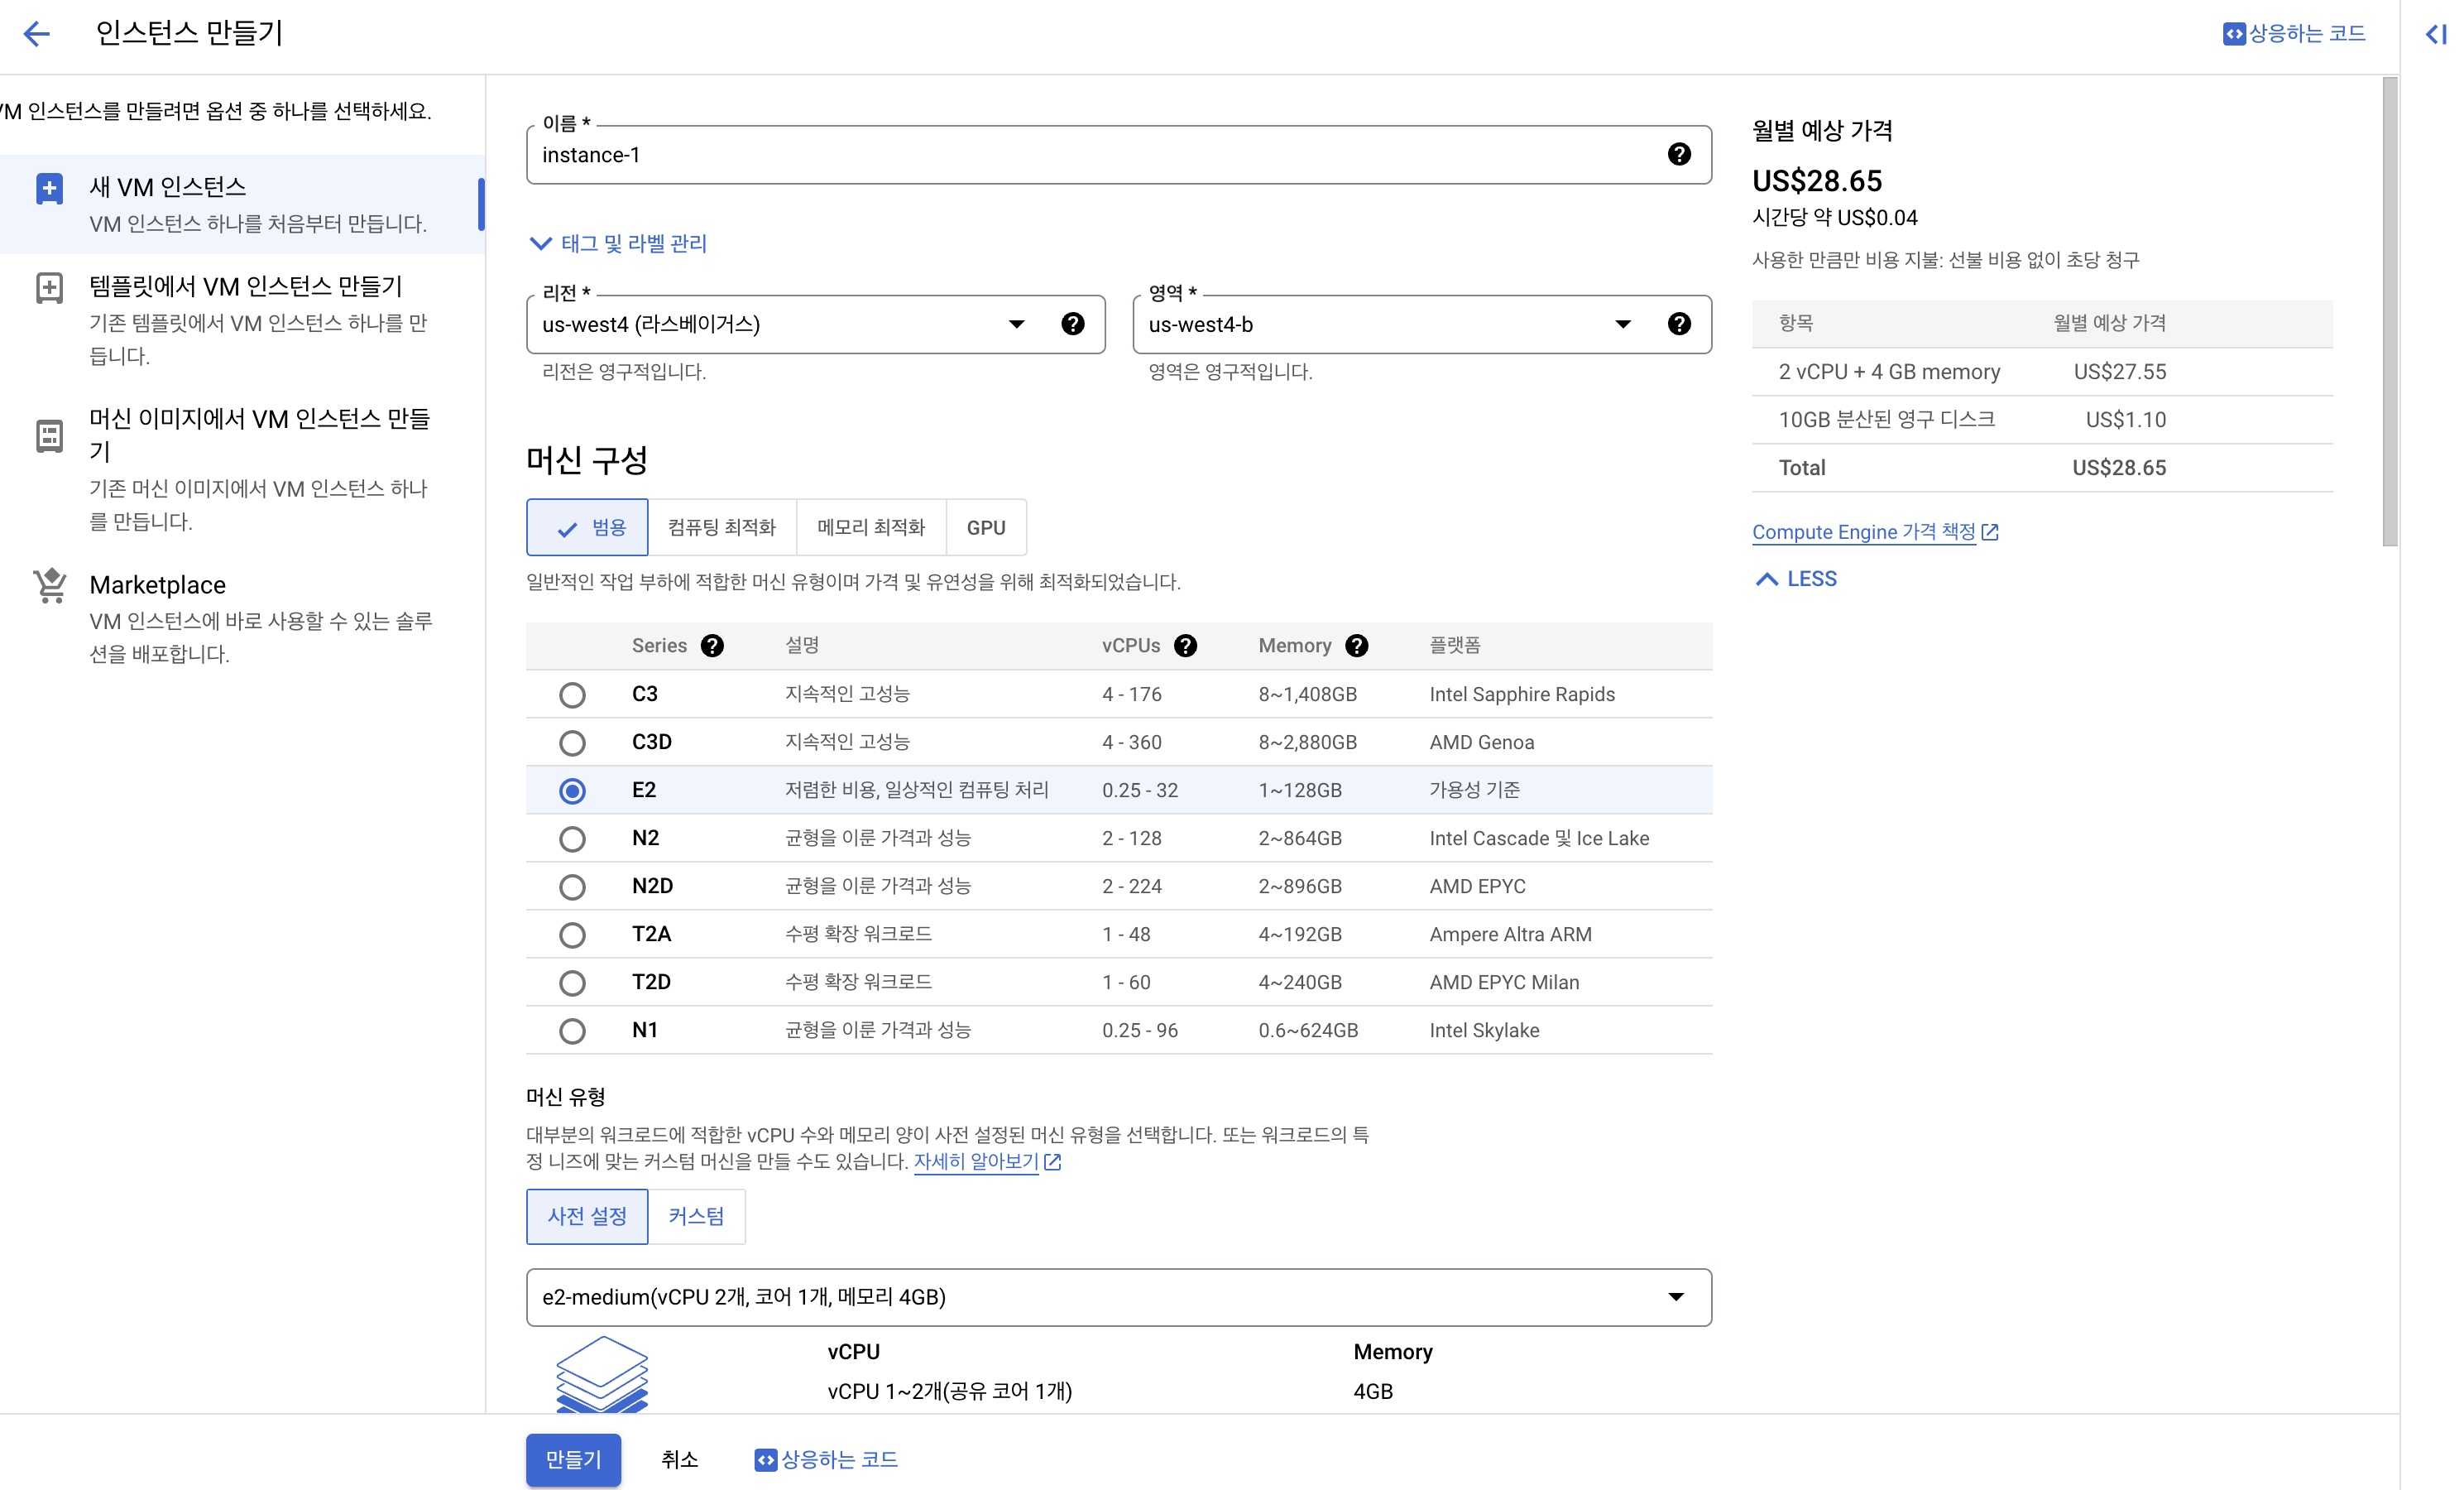Expand 태그 및 라벨 관리 section
This screenshot has height=1490, width=2464.
[x=618, y=243]
